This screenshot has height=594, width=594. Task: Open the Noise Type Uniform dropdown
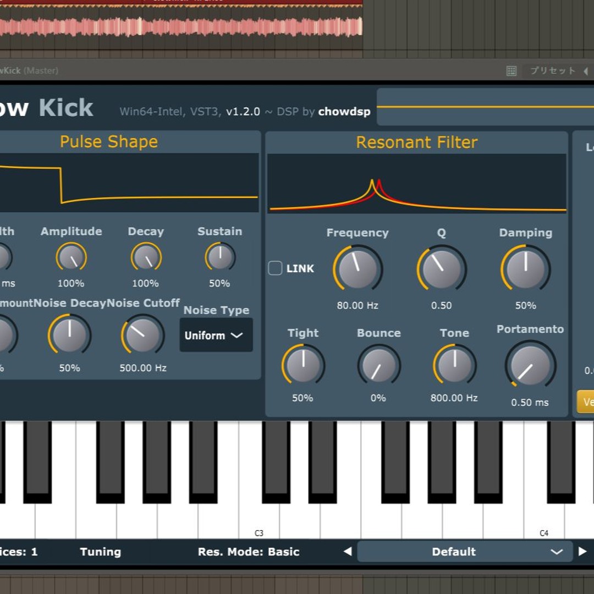point(216,335)
